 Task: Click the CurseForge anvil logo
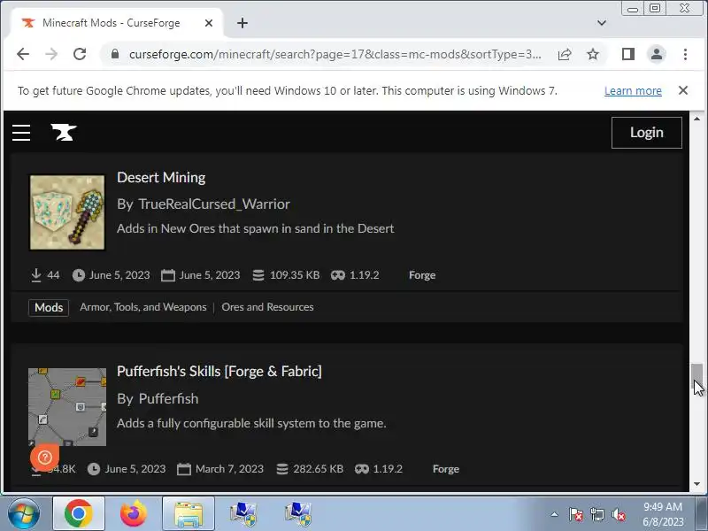pos(64,132)
